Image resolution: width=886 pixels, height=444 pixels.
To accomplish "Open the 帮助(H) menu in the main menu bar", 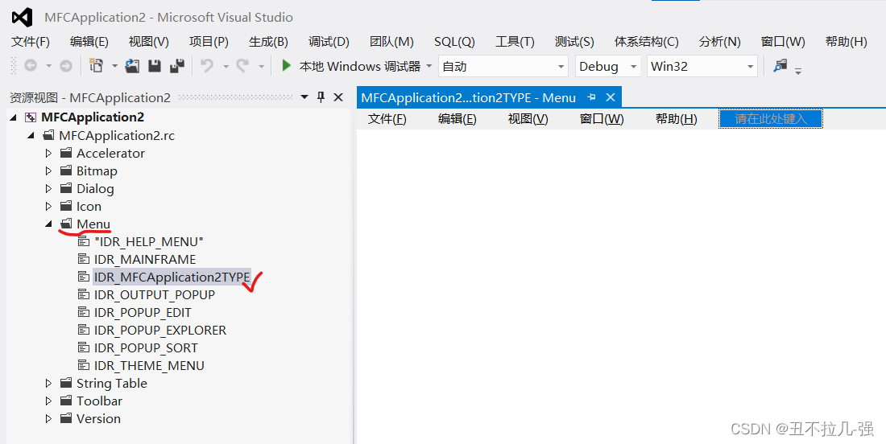I will click(846, 42).
